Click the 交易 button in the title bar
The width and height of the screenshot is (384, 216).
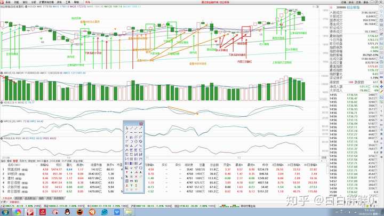point(358,2)
